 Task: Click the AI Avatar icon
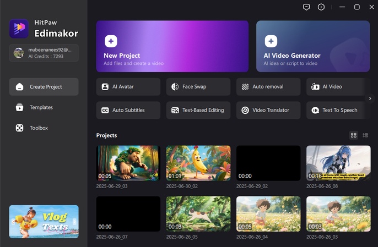105,87
